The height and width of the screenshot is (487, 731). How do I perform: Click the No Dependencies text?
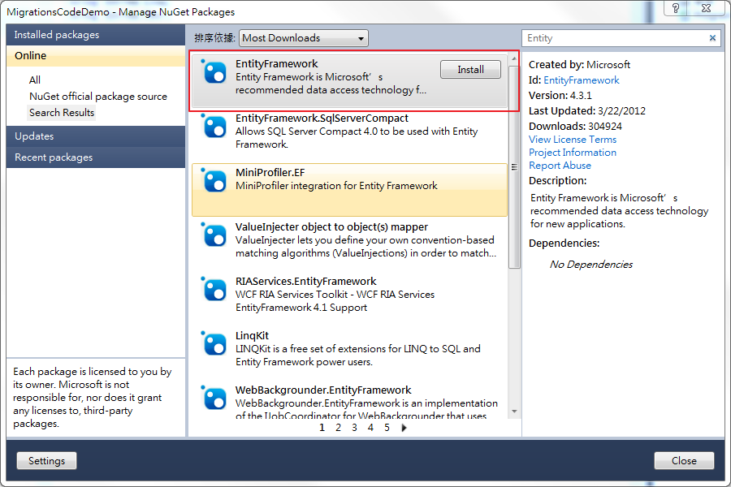click(x=591, y=265)
